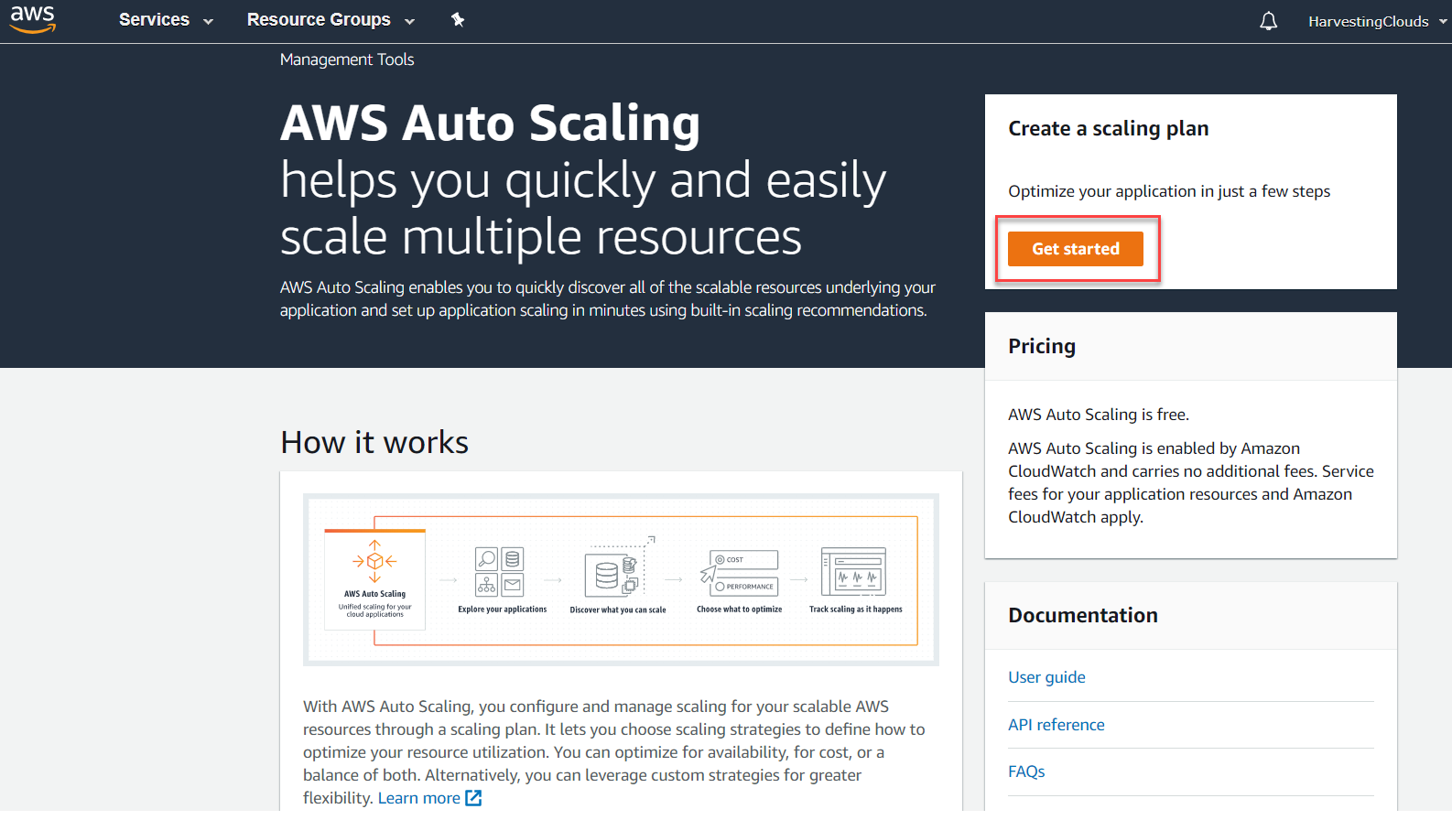Click the AWS Auto Scaling main title
The width and height of the screenshot is (1452, 820).
click(x=490, y=124)
